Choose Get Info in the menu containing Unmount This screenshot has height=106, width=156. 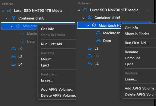pos(131,28)
